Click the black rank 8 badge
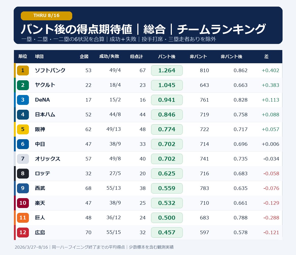 pos(23,173)
